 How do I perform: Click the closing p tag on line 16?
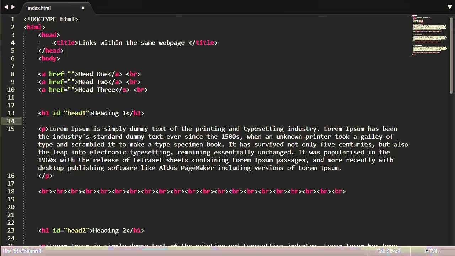click(x=45, y=176)
